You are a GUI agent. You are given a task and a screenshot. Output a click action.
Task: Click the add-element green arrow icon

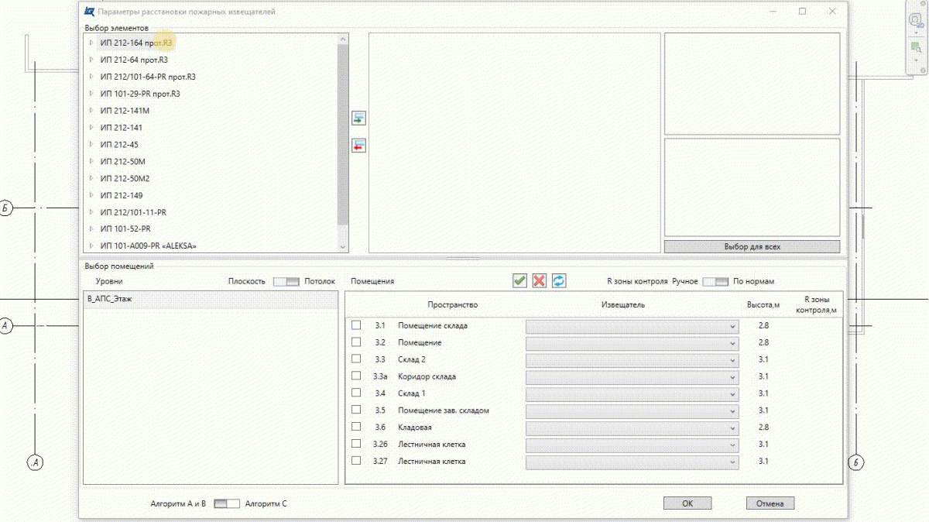coord(358,118)
